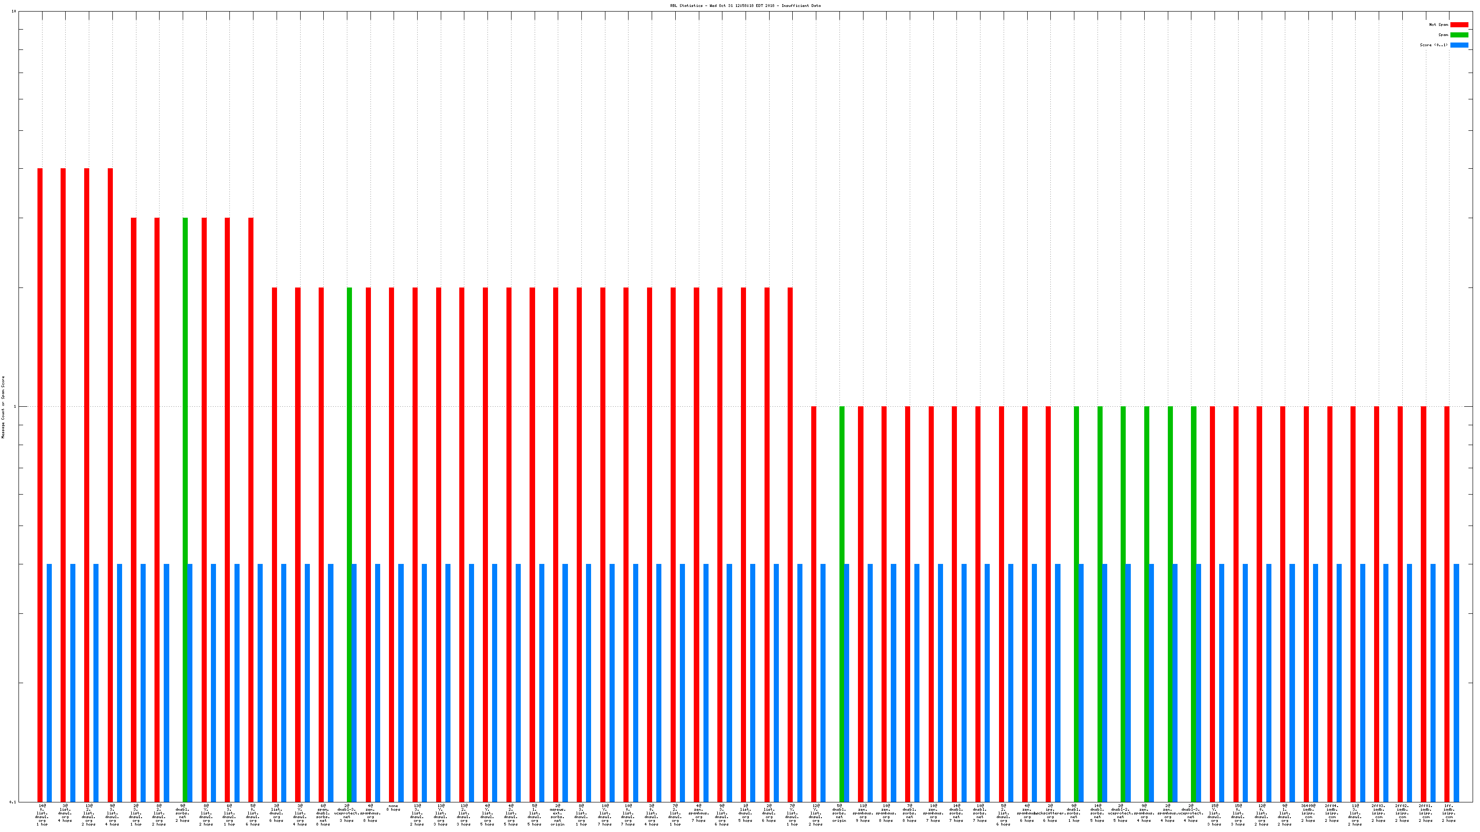The height and width of the screenshot is (832, 1480).
Task: Click the RBL Statistics chart title
Action: tap(745, 6)
